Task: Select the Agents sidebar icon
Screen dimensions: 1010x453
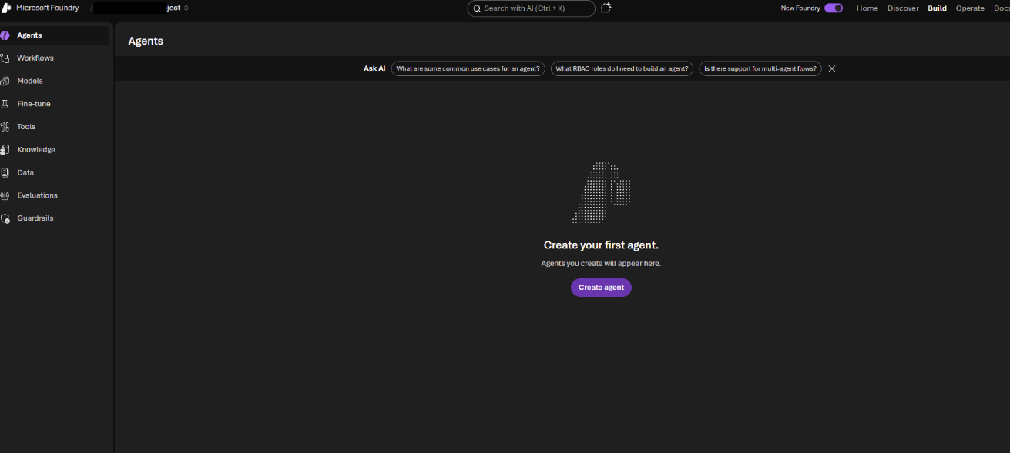Action: click(x=5, y=35)
